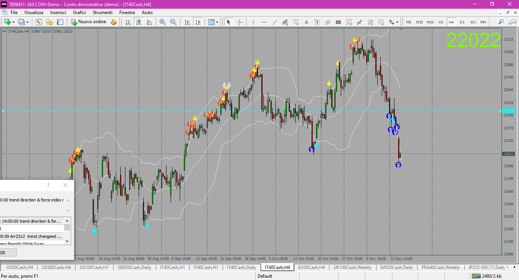Select the crosshair tool

[x=239, y=22]
